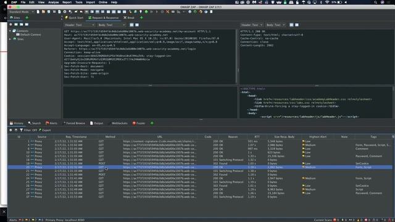Screen dimensions: 395x222
Task: Select history row with Id 28
Action: click(200, 193)
